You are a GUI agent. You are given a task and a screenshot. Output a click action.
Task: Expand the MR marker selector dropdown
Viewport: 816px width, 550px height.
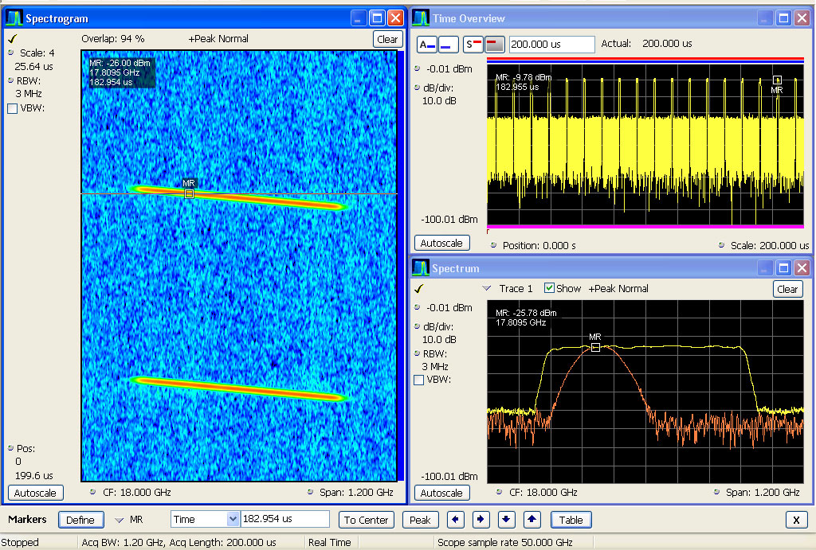pyautogui.click(x=120, y=520)
